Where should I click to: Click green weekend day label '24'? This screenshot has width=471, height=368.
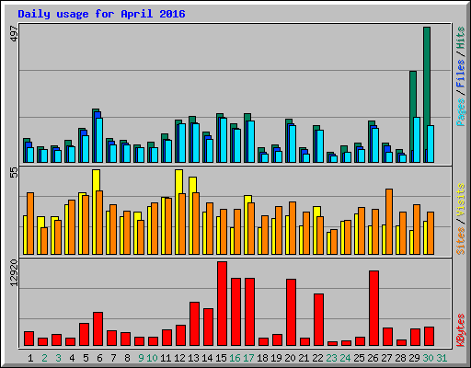(345, 358)
